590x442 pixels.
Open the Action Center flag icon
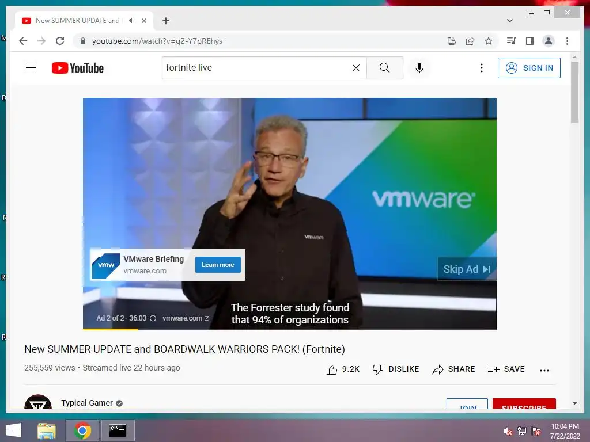(536, 431)
